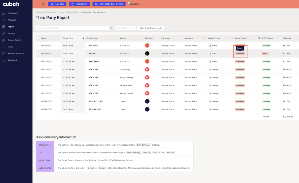
Task: Click Hide / Show Columns button
Action: 150,28
